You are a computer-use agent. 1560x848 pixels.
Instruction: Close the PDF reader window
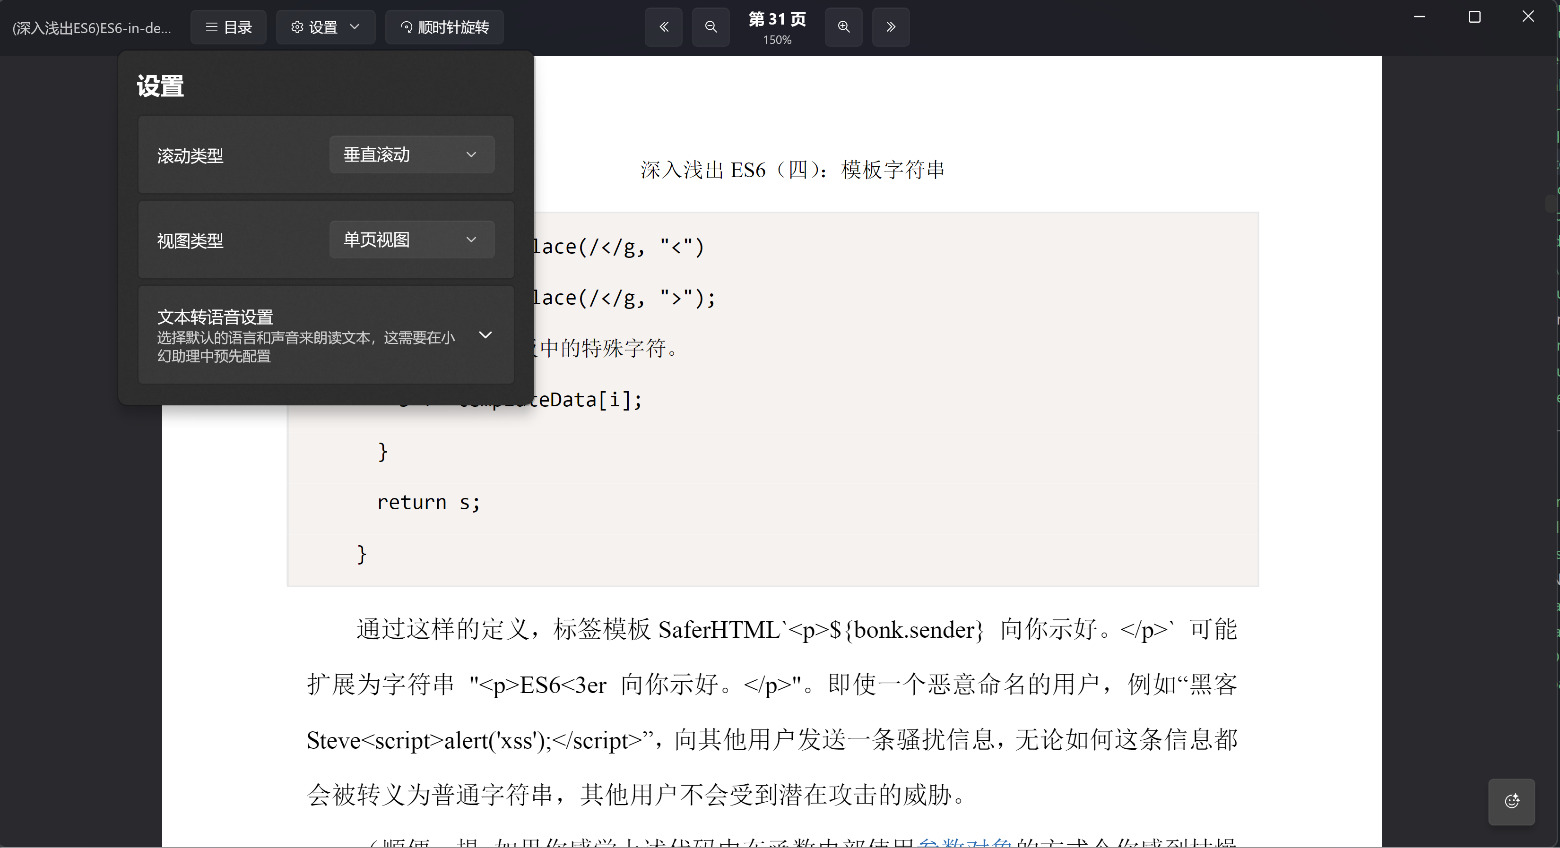click(1528, 17)
